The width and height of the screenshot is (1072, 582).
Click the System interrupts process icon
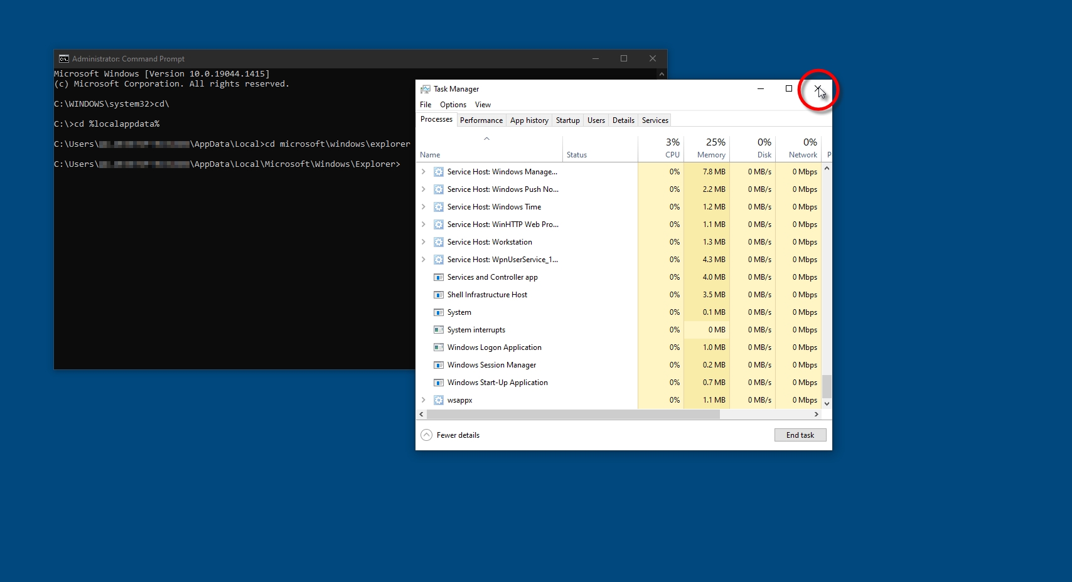tap(439, 330)
